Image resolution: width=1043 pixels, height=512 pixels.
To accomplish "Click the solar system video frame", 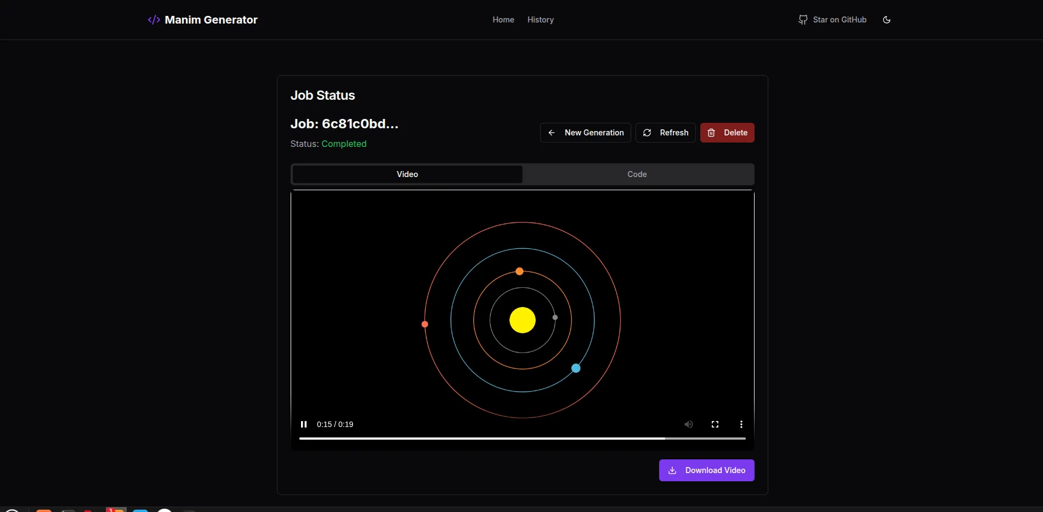I will (523, 320).
